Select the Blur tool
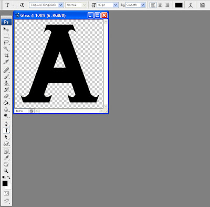The image size is (210, 207). (6, 109)
